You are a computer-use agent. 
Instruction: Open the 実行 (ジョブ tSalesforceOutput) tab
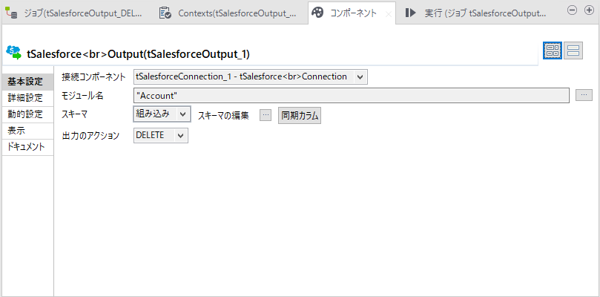coord(475,13)
